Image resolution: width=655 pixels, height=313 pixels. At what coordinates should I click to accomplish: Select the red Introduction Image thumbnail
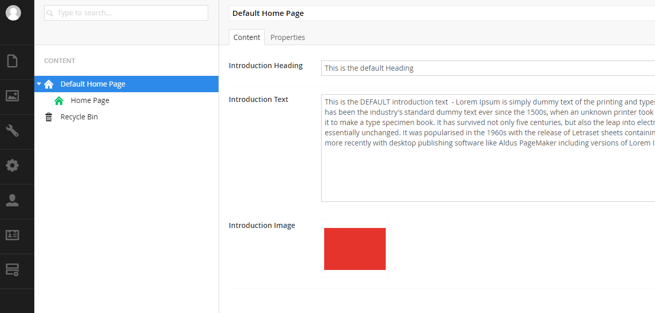[354, 249]
